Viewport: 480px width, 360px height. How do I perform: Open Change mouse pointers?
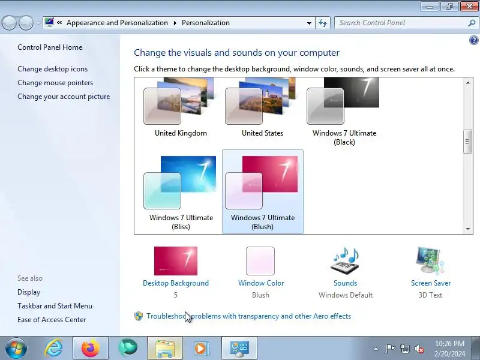[x=55, y=83]
